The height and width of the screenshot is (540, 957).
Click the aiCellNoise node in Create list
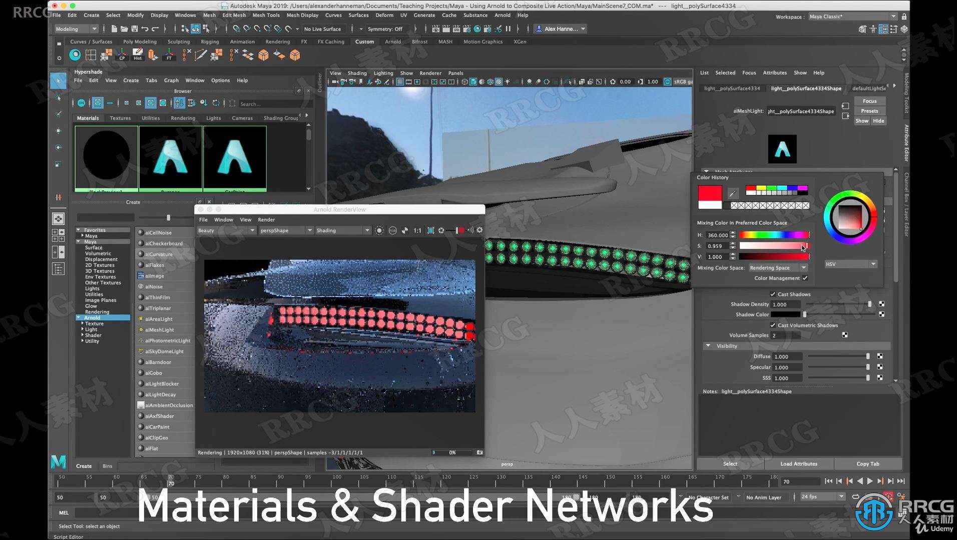pos(158,232)
